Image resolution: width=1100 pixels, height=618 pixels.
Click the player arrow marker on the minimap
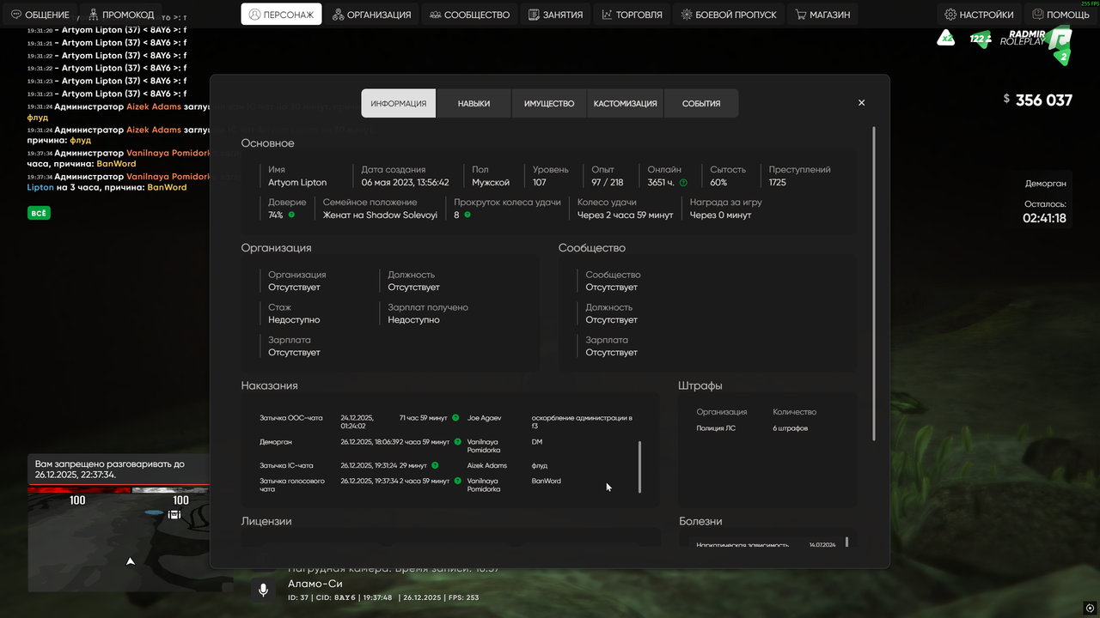(131, 561)
